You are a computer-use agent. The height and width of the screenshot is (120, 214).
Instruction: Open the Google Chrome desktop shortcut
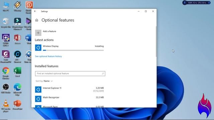6,73
